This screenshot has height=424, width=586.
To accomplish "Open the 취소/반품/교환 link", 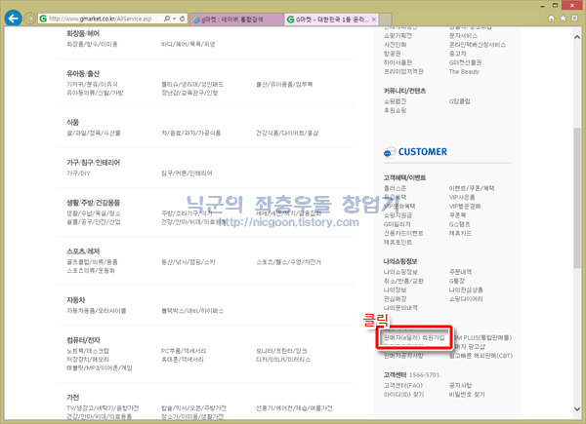I will (x=403, y=281).
